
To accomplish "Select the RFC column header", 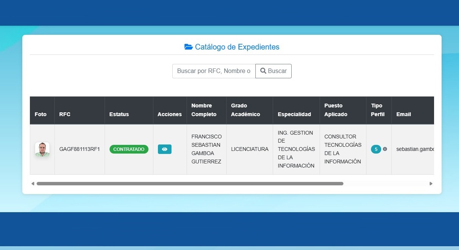I will point(65,114).
